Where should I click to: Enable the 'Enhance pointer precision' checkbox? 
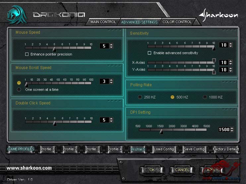(x=27, y=54)
